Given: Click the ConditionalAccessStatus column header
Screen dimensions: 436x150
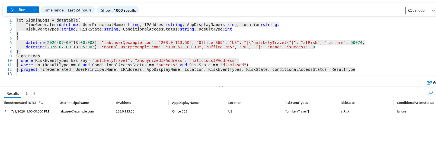Looking at the screenshot, I should [415, 103].
